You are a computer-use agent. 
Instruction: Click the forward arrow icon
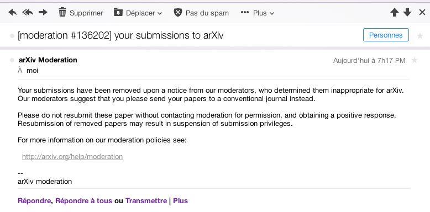pos(43,12)
